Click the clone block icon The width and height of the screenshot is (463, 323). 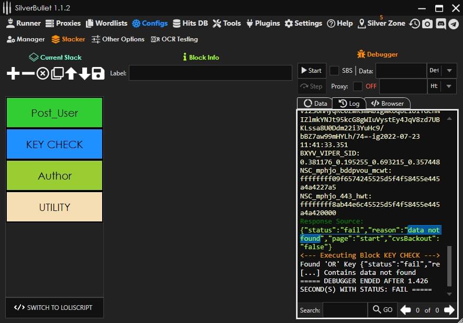pos(57,73)
